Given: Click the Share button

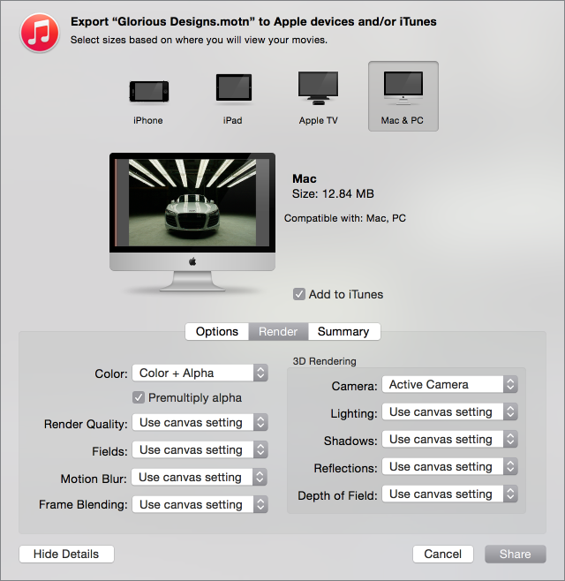Looking at the screenshot, I should [x=516, y=554].
